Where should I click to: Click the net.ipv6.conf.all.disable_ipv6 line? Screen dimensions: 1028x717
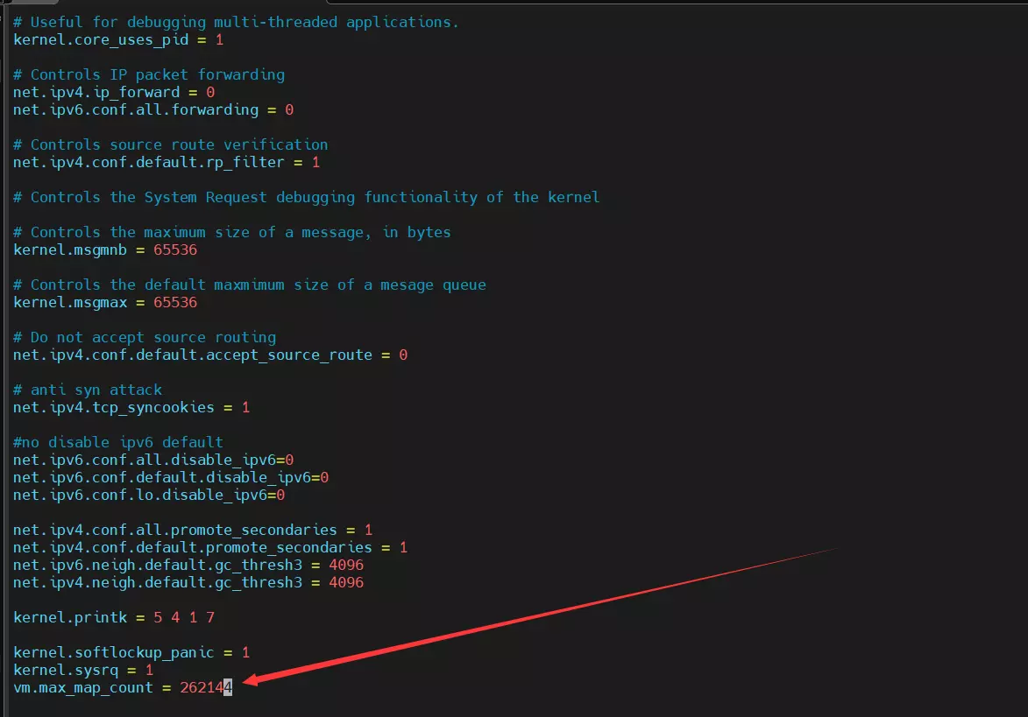[x=153, y=460]
